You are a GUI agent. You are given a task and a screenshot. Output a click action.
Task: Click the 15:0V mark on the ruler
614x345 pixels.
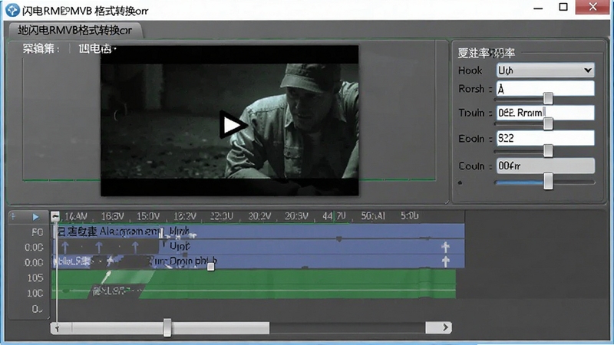148,216
